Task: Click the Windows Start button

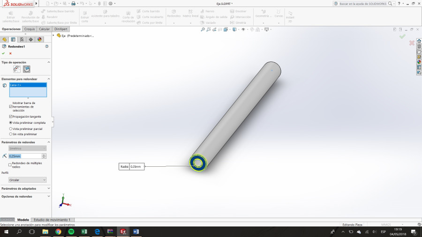Action: (x=6, y=232)
